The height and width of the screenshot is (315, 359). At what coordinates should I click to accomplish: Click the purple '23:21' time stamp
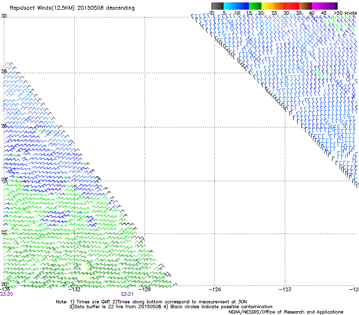point(127,294)
